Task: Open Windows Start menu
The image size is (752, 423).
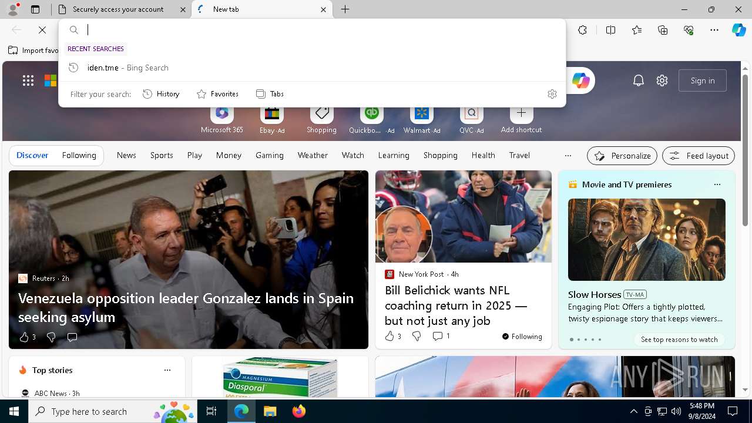Action: (14, 411)
